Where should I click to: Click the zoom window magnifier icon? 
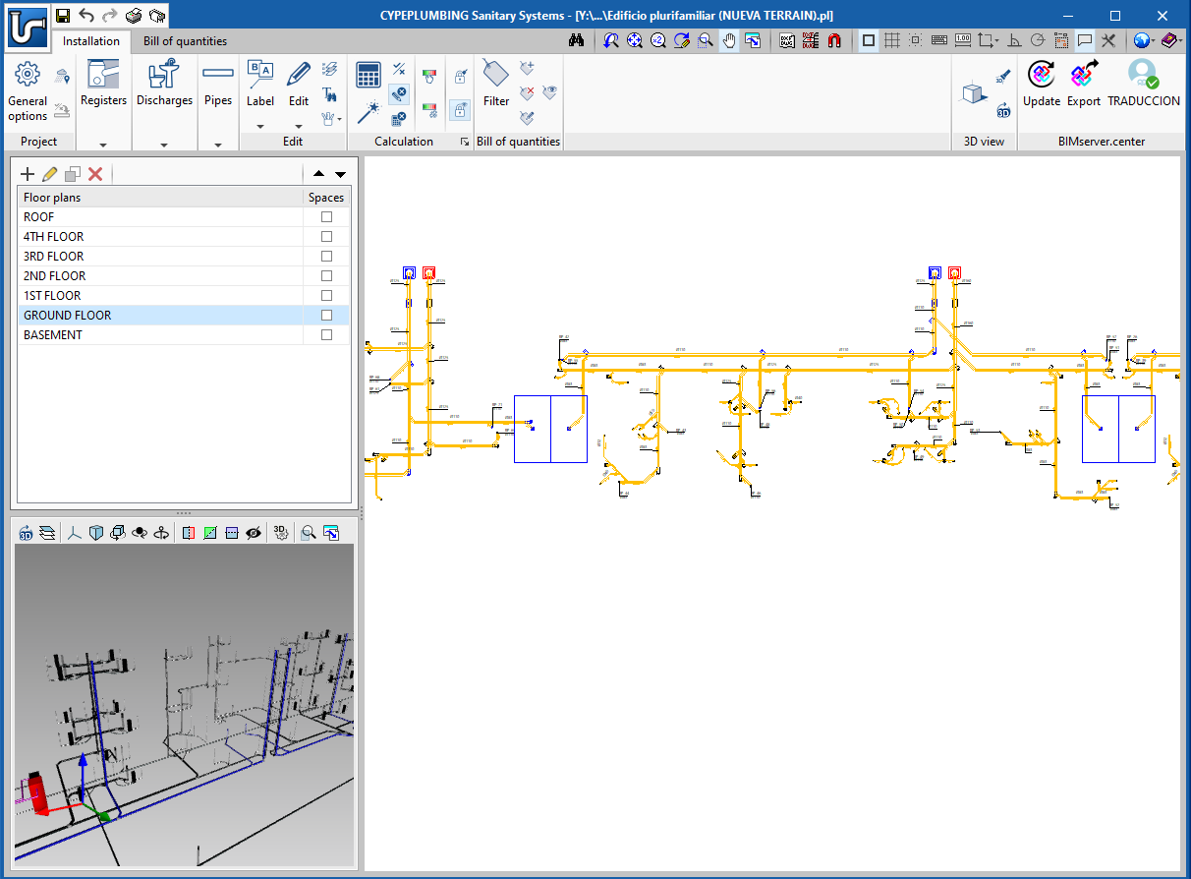coord(706,41)
